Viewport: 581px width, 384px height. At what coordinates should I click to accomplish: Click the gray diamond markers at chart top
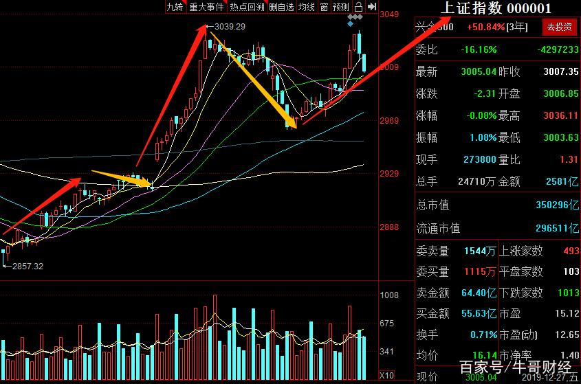pos(355,16)
